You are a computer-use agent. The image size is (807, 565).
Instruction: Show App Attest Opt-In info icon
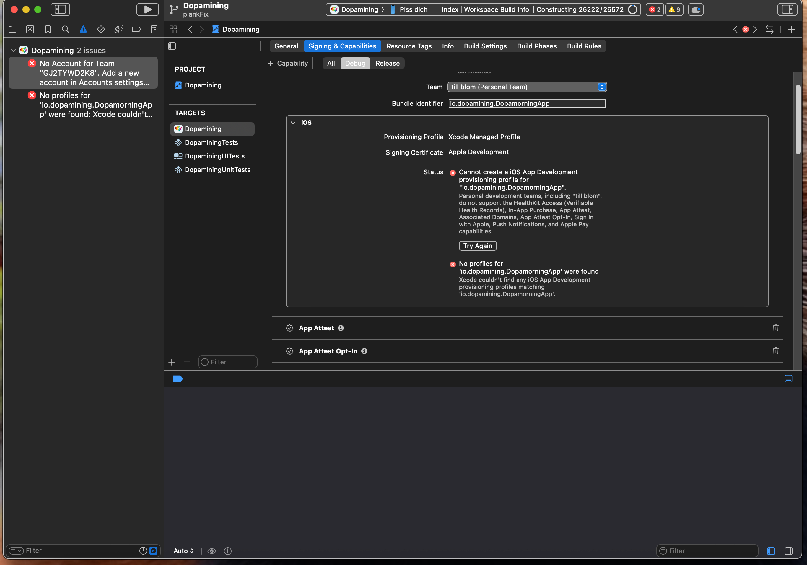[364, 351]
